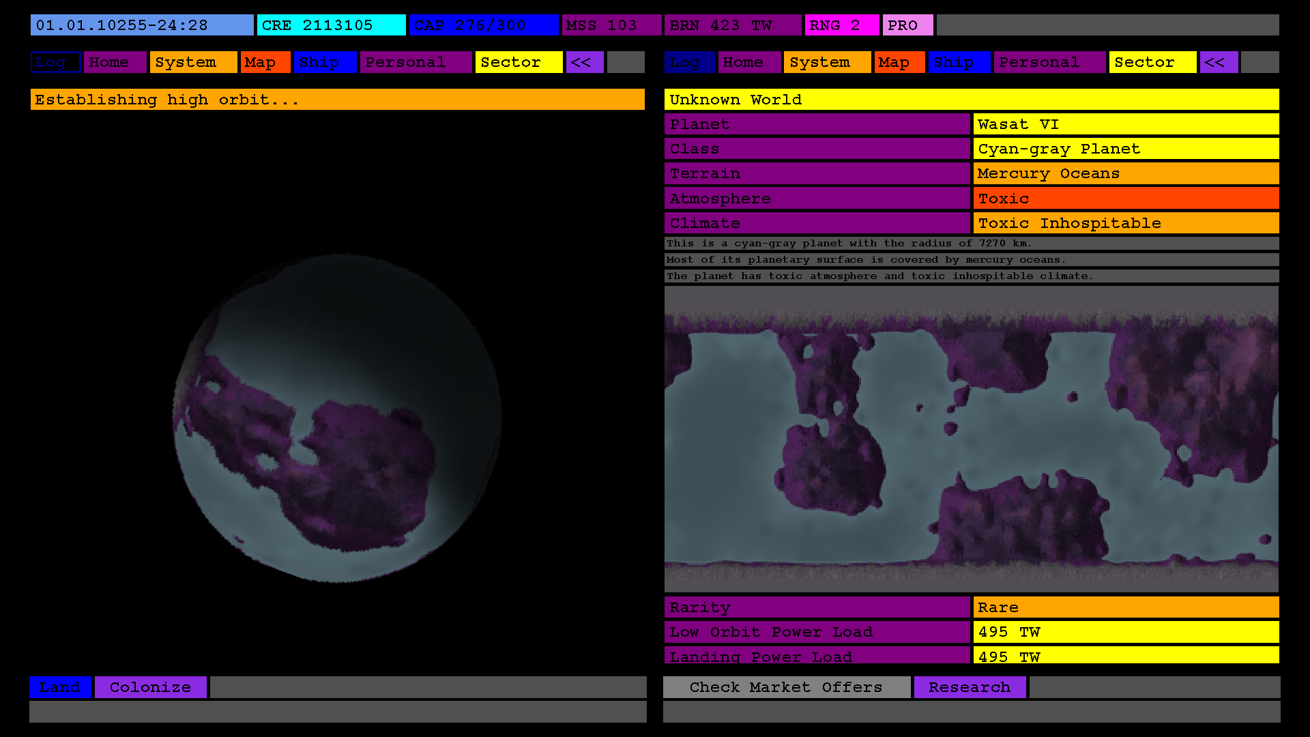
Task: Click the planet surface map thumbnail
Action: tap(971, 439)
